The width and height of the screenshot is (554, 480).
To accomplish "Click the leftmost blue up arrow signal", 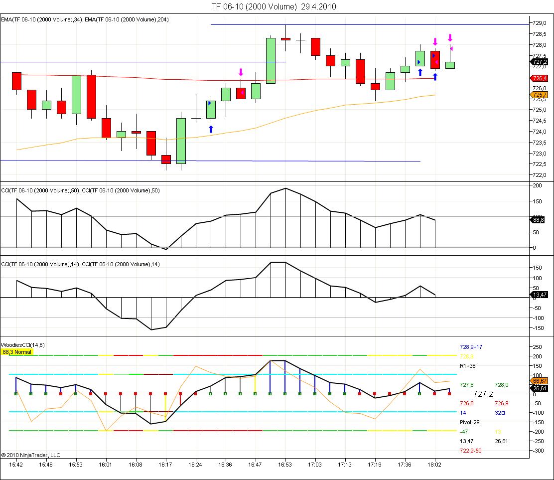I will pos(211,129).
